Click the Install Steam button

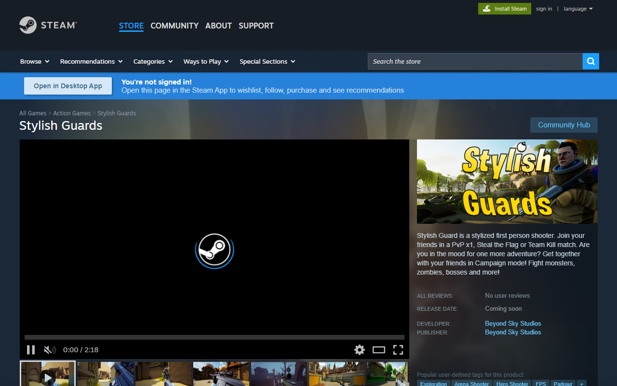[x=505, y=9]
